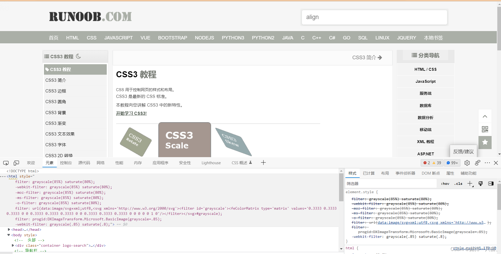Click the QR code icon on right edge
Screen dimensions: 501x254
tap(485, 129)
